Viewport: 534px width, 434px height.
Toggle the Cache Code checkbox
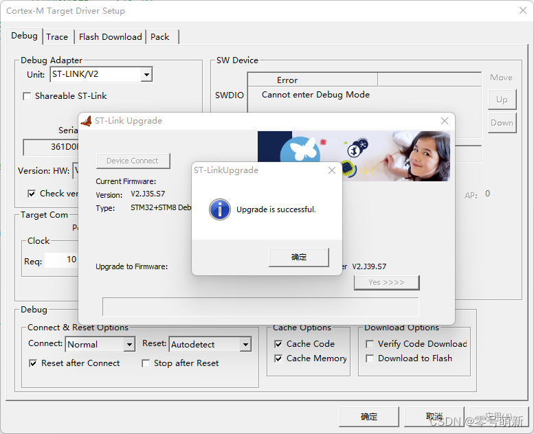tap(278, 344)
